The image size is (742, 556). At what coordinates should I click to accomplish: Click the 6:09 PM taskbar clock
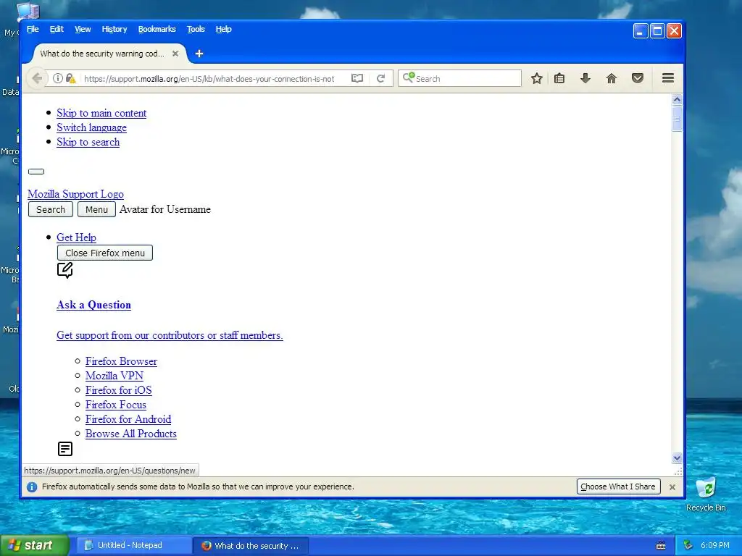click(714, 546)
